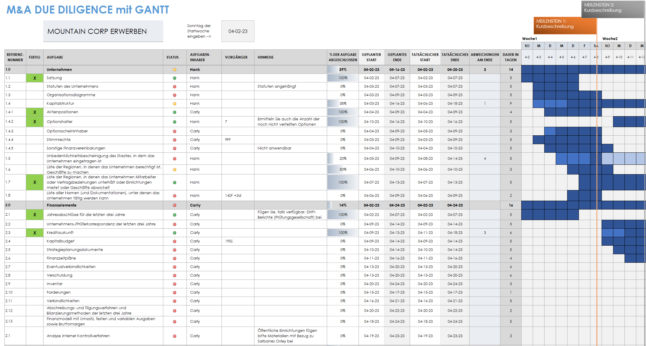Click the Woche2 label above the Gantt

tap(610, 39)
